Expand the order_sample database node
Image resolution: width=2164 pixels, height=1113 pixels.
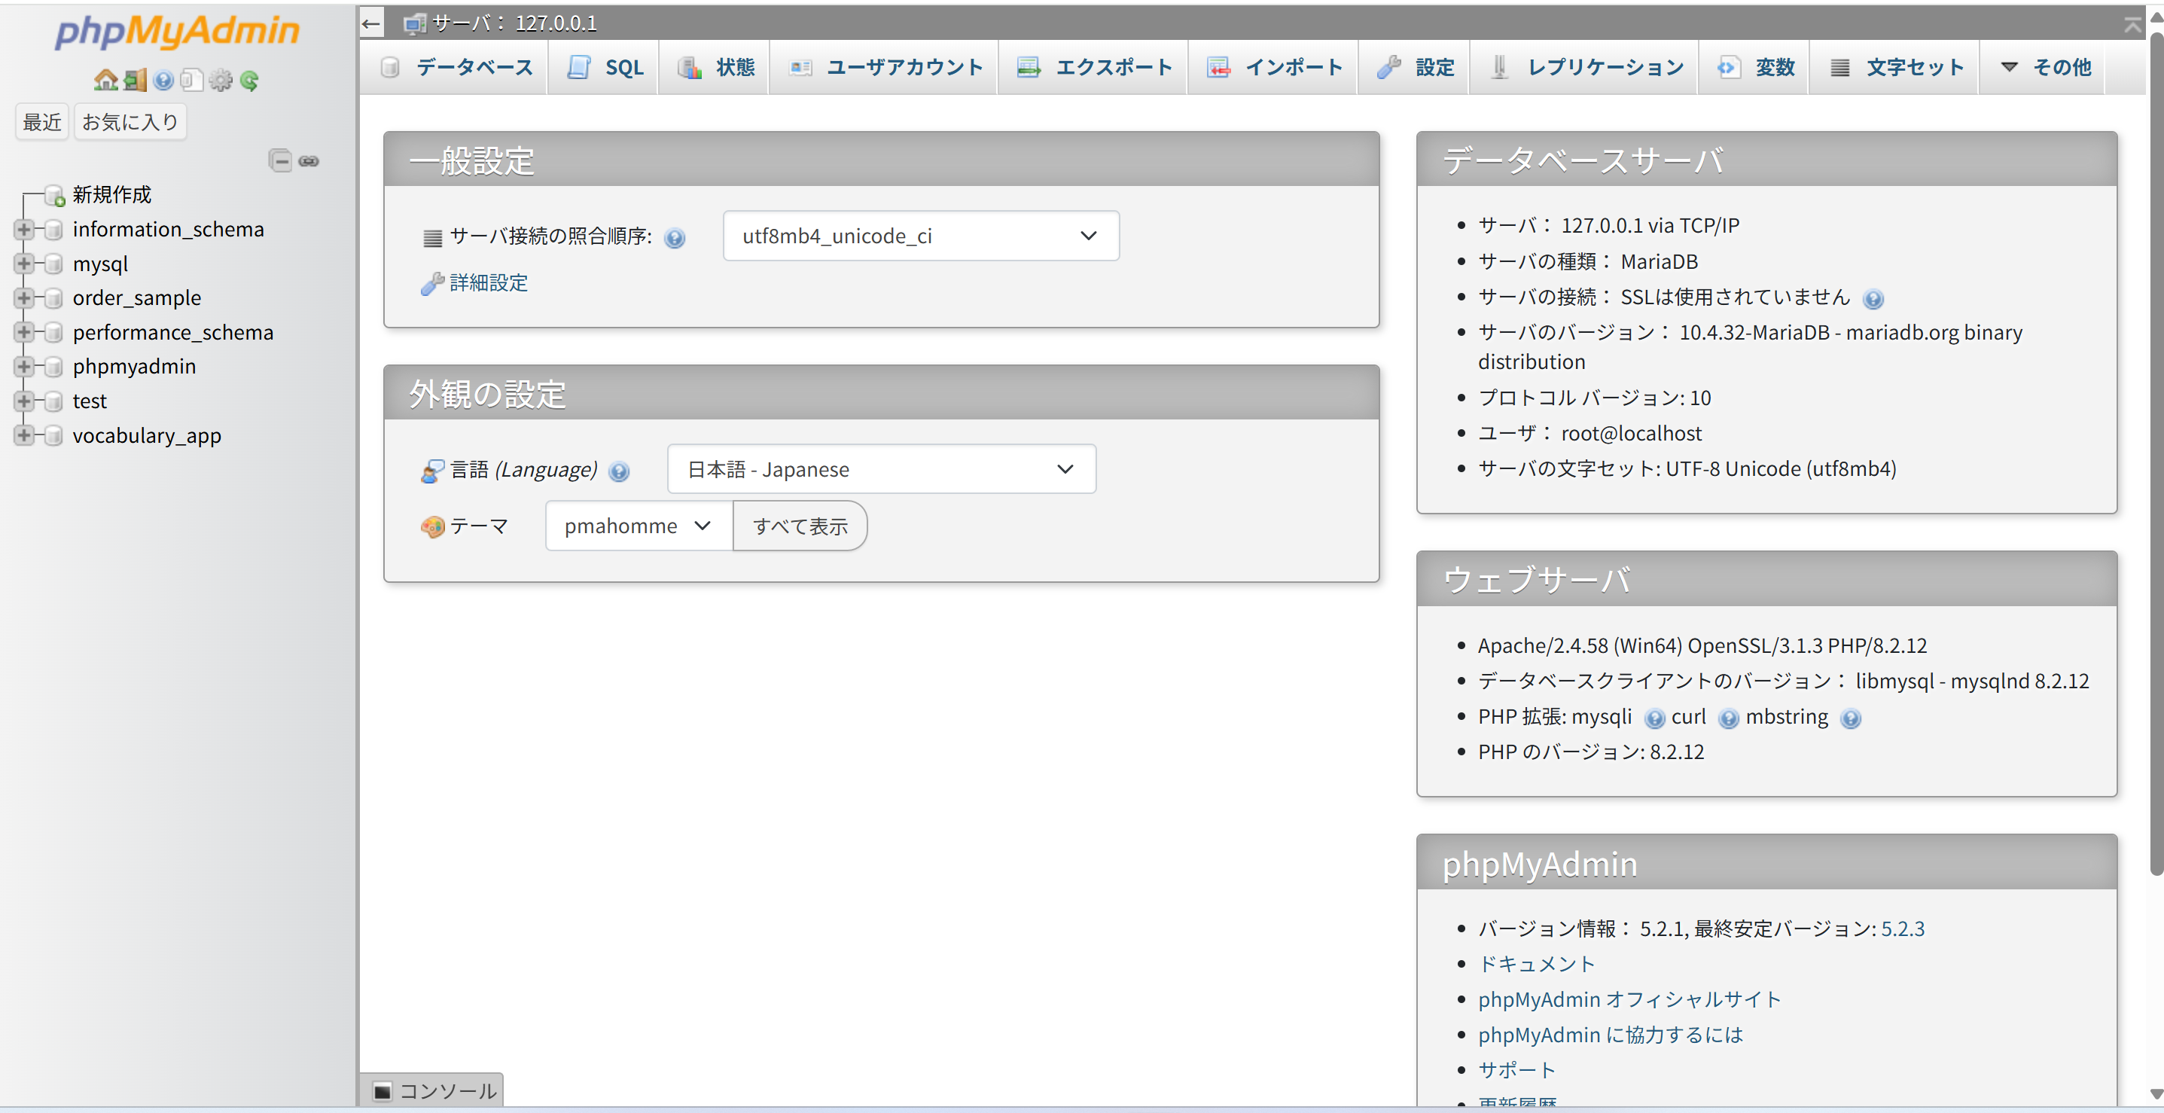pyautogui.click(x=23, y=298)
